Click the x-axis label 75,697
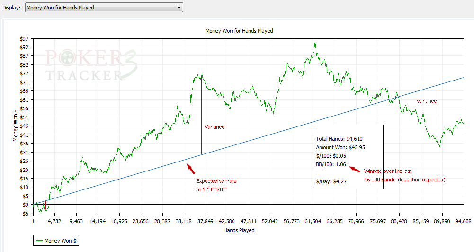Viewport: 474px width, 252px height. coord(378,221)
